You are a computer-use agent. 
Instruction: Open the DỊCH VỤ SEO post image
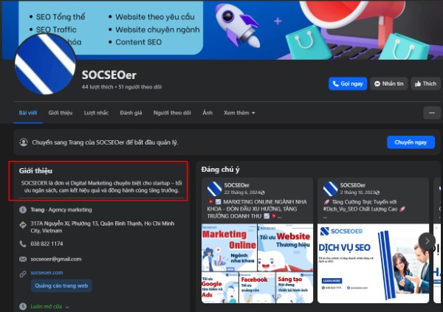click(373, 263)
